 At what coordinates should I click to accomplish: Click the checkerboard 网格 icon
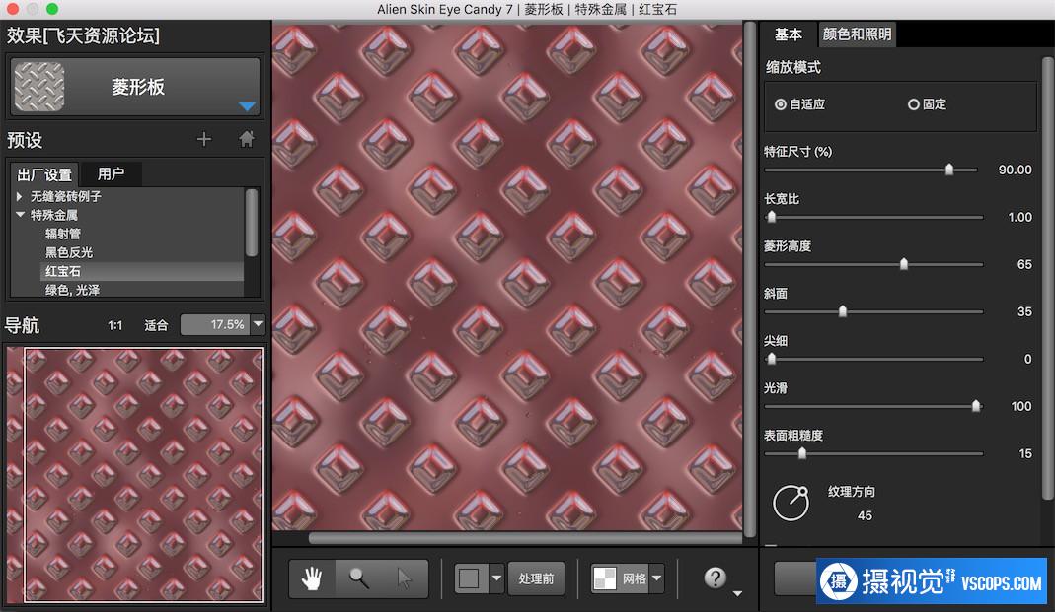[x=604, y=578]
